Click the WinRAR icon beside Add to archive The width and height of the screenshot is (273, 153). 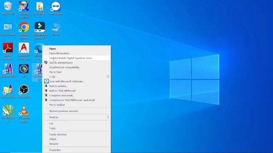pos(46,86)
